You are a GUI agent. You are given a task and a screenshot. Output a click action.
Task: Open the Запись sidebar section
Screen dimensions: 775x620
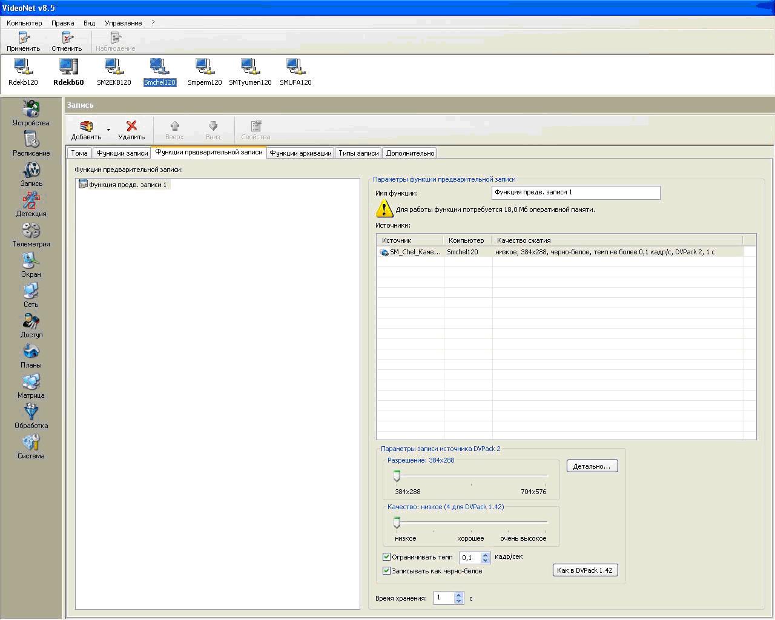point(31,174)
